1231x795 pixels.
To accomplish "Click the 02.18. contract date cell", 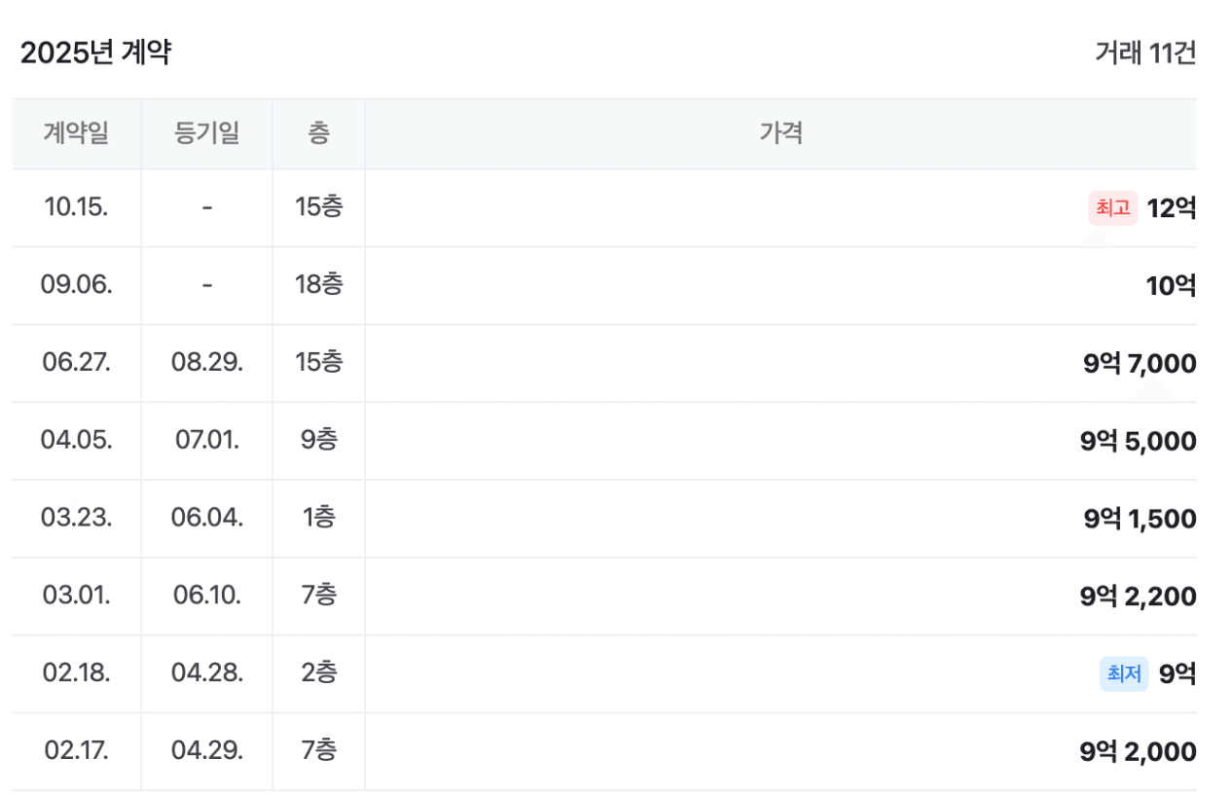I will coord(76,673).
